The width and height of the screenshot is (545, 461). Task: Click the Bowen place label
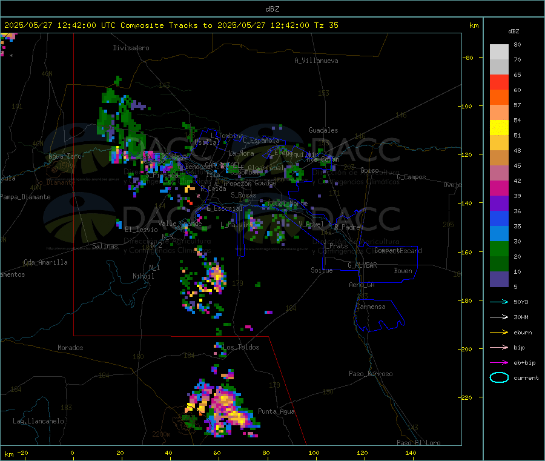(403, 271)
